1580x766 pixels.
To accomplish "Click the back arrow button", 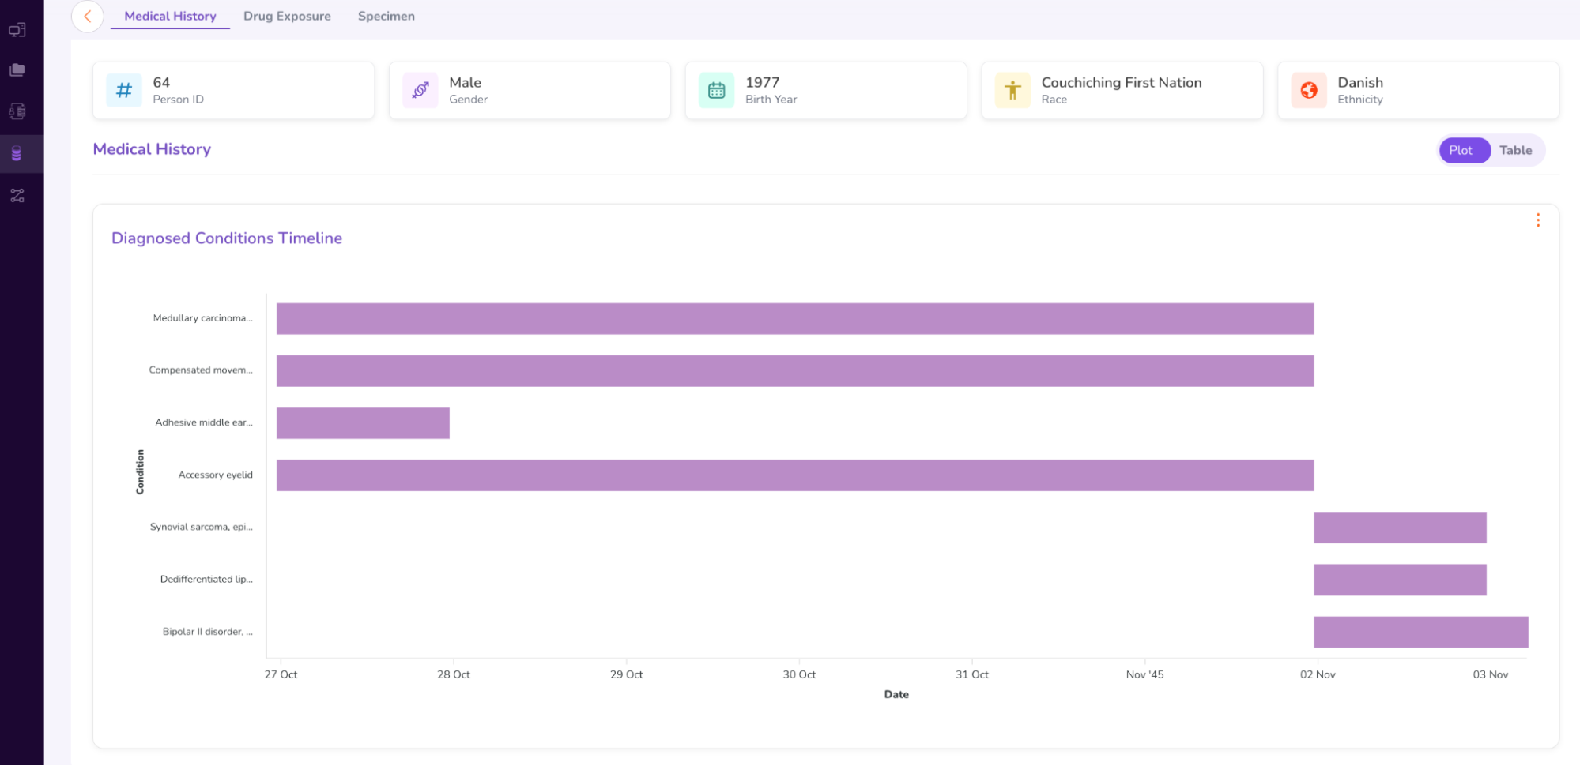I will pos(88,17).
